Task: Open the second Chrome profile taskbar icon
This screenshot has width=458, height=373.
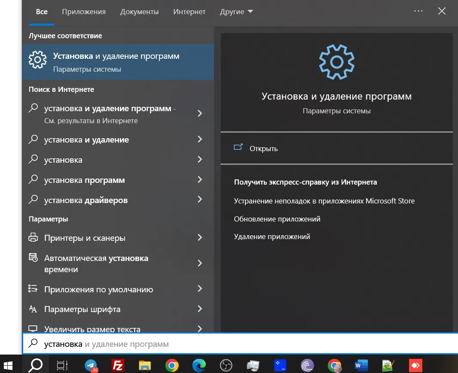Action: 334,365
